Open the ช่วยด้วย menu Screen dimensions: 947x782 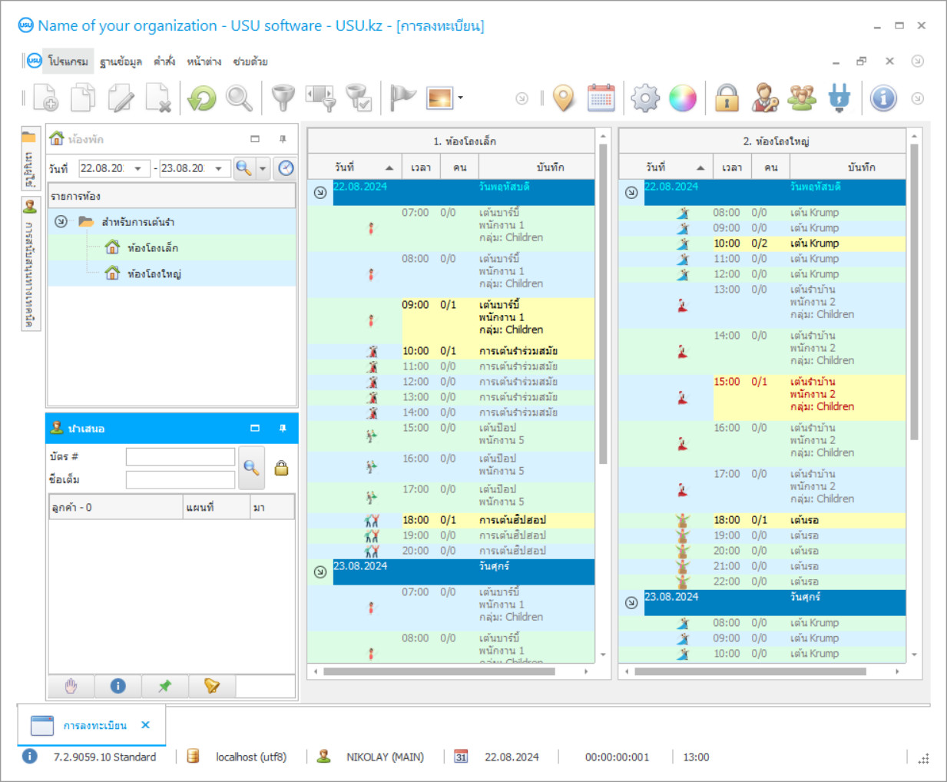250,61
